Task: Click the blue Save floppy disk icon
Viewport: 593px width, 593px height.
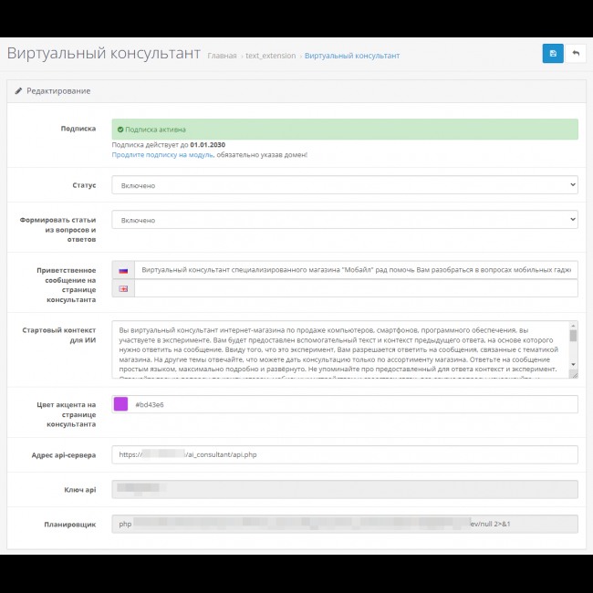Action: pyautogui.click(x=552, y=54)
